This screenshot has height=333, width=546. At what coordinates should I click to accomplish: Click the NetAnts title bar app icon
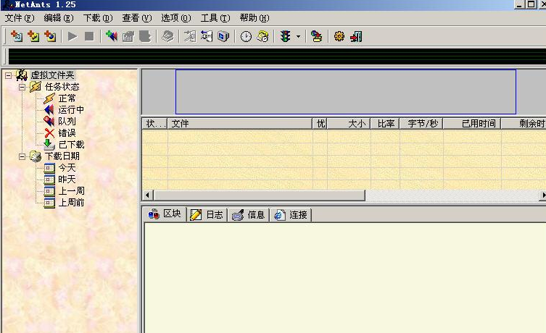[7, 5]
